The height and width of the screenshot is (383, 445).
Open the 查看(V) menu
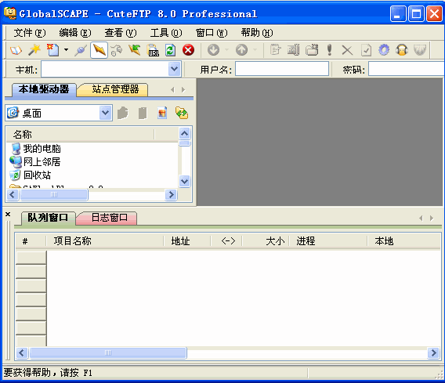tap(121, 33)
